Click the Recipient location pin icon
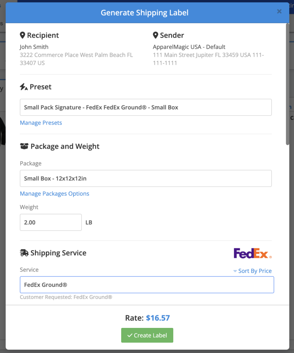The image size is (294, 353). 23,35
